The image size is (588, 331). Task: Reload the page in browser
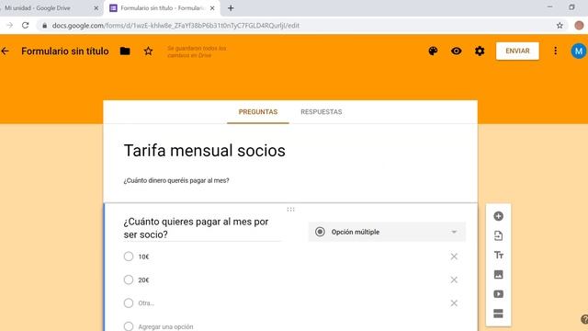pyautogui.click(x=25, y=26)
